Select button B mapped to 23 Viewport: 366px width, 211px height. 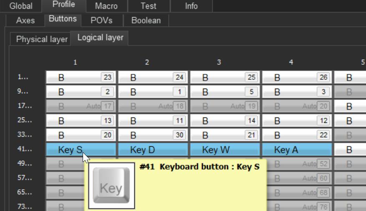(81, 77)
